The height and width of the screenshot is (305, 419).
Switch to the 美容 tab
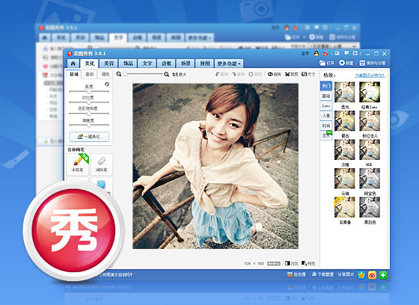(108, 64)
